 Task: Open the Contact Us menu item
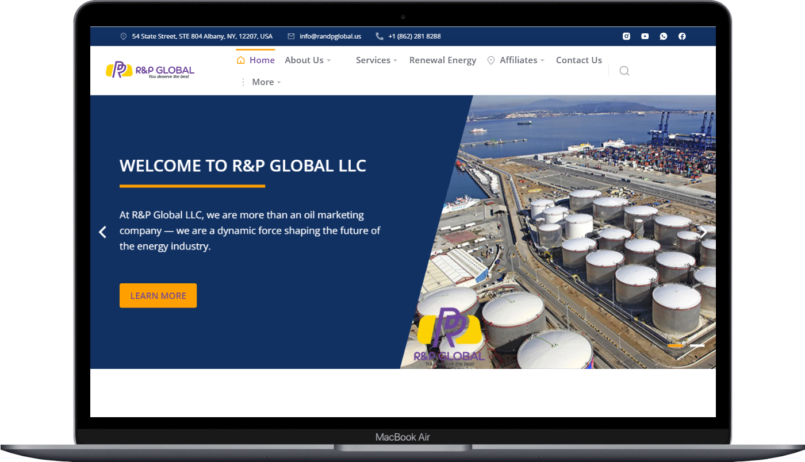pos(579,60)
